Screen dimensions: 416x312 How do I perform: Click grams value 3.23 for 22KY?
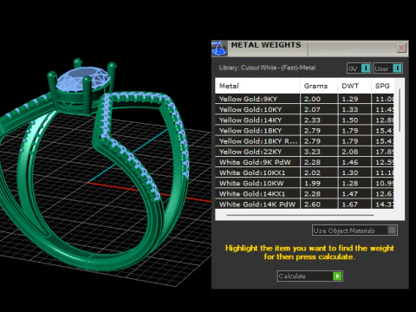312,152
